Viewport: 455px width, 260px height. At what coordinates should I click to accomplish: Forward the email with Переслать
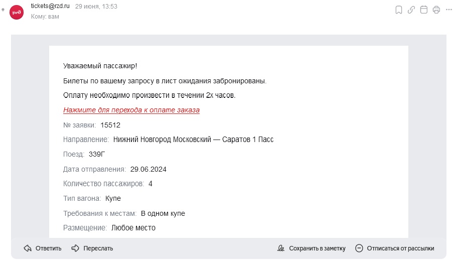click(92, 248)
